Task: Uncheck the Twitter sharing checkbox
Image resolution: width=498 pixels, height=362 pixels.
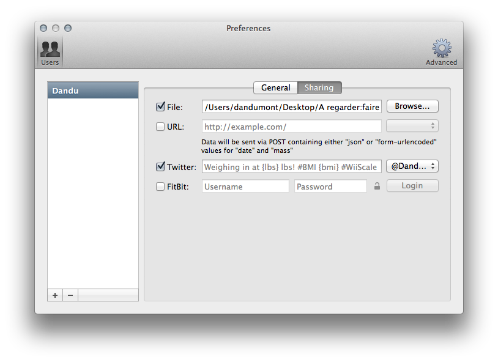Action: (161, 167)
